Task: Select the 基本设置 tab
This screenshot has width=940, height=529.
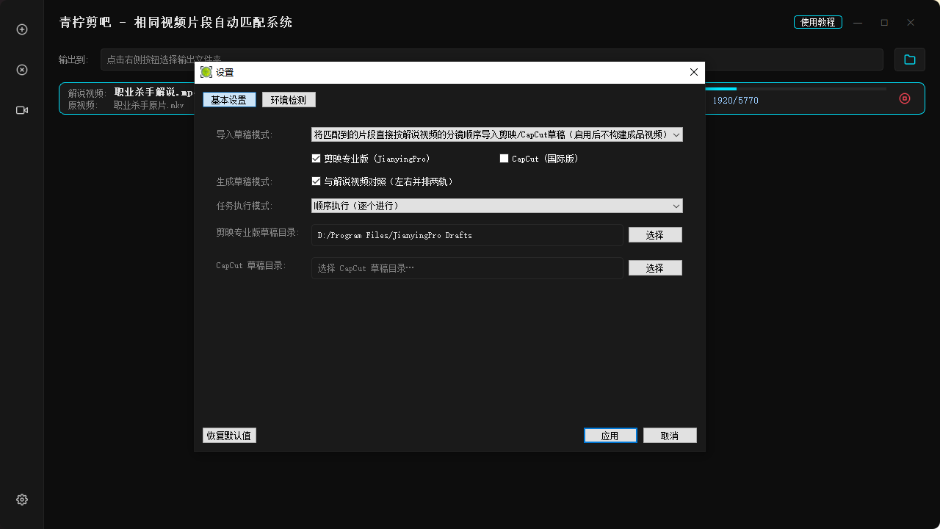Action: [229, 99]
